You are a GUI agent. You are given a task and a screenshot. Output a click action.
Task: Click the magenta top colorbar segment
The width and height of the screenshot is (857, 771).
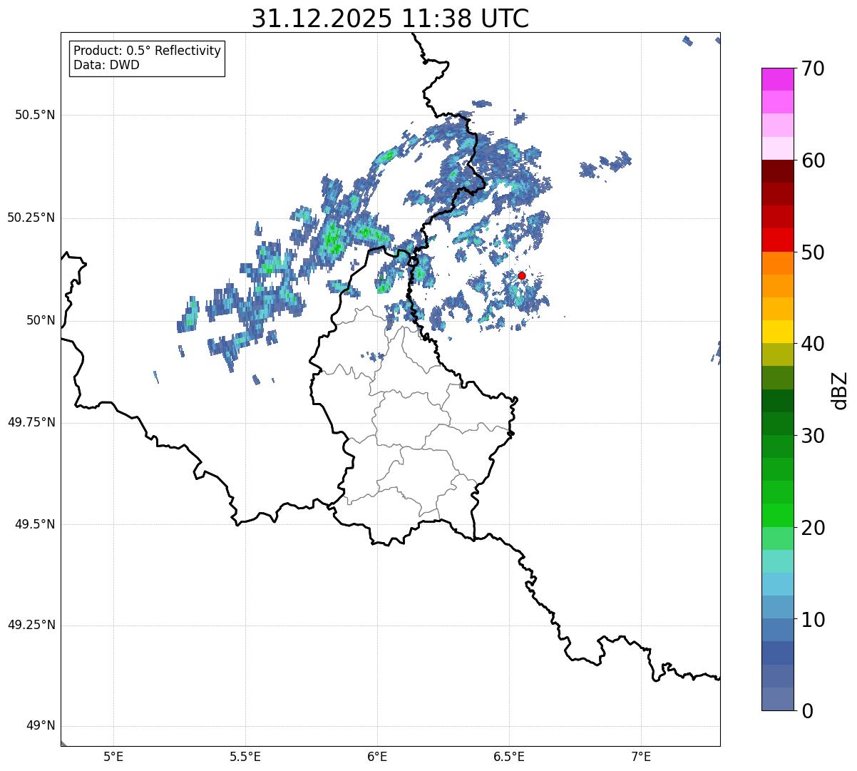(x=778, y=79)
